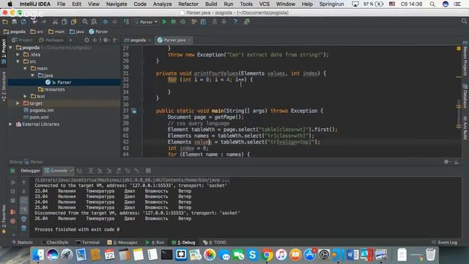Click Scroll from Source target icon
The image size is (469, 264).
86,40
